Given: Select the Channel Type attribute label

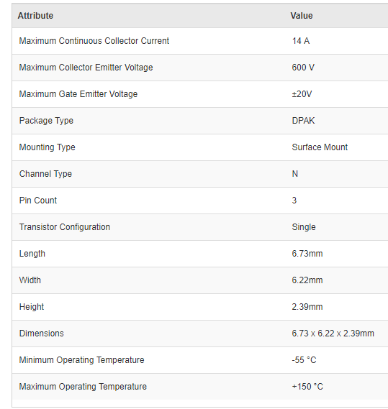Looking at the screenshot, I should [45, 174].
